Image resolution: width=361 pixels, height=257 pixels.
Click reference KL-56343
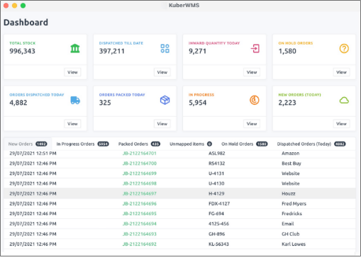(x=218, y=244)
